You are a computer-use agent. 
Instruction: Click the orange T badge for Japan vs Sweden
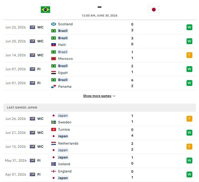(x=189, y=119)
